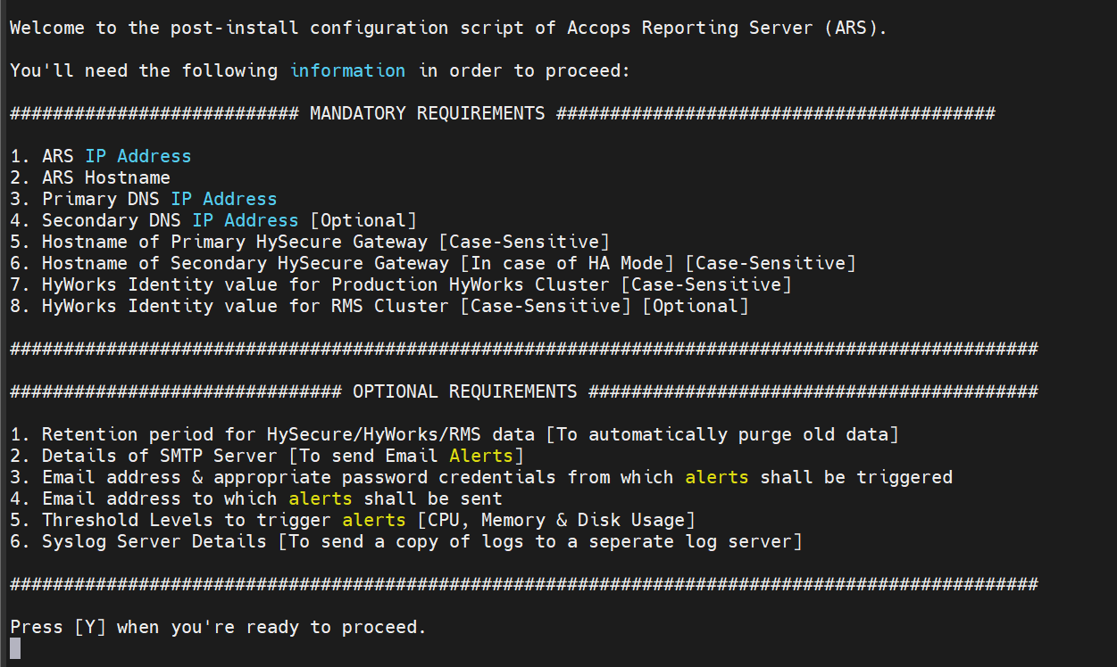Select the Retention period requirement line

(x=454, y=434)
